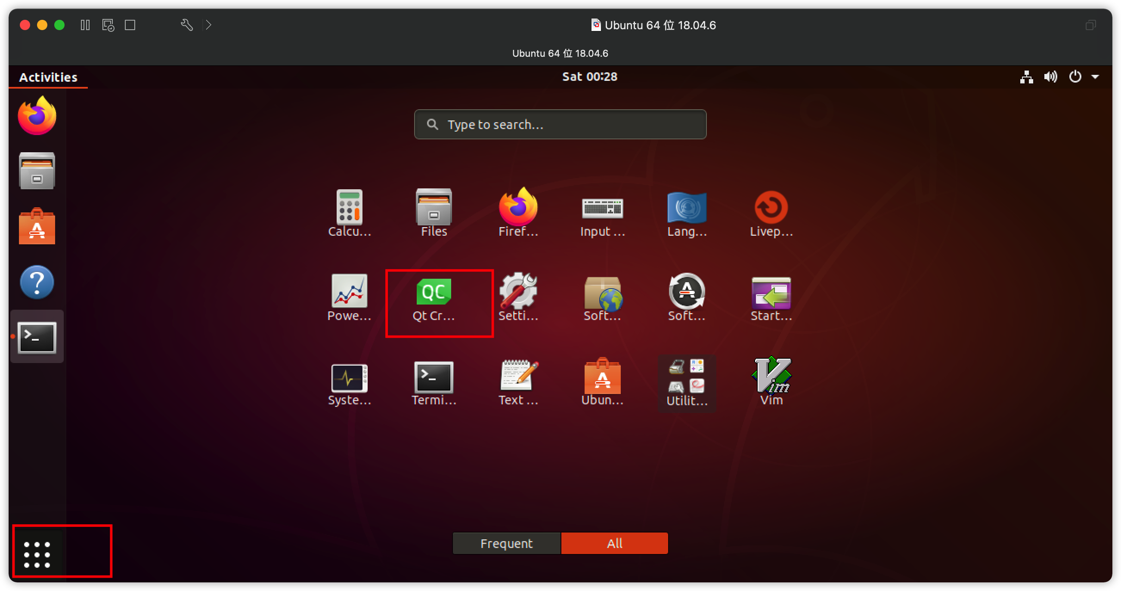Viewport: 1121px width, 591px height.
Task: Open Settings from the app grid
Action: (x=518, y=291)
